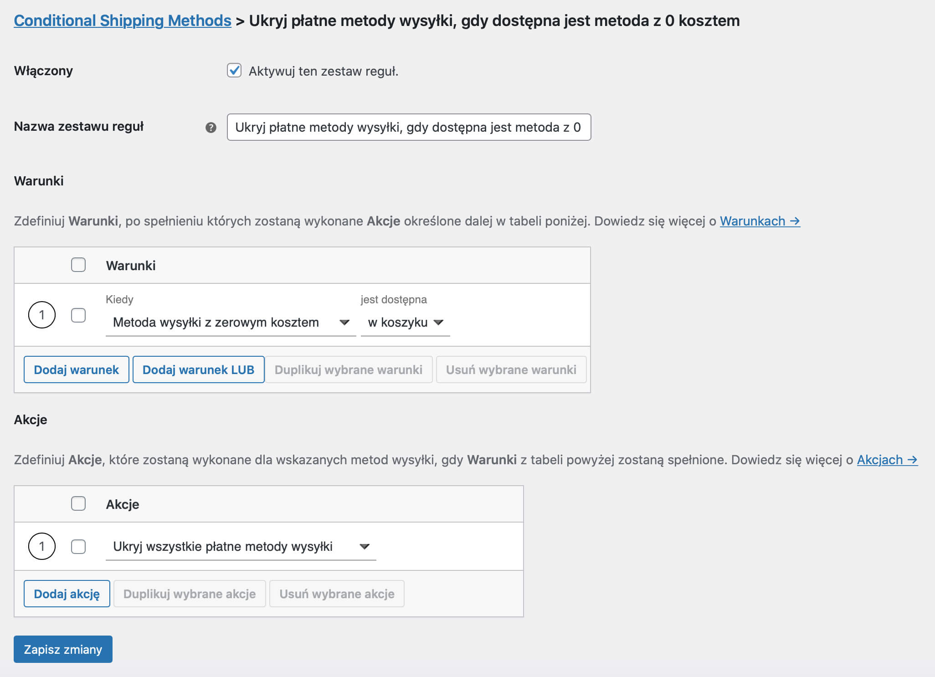Check the first action row checkbox
The image size is (935, 677).
click(x=78, y=546)
